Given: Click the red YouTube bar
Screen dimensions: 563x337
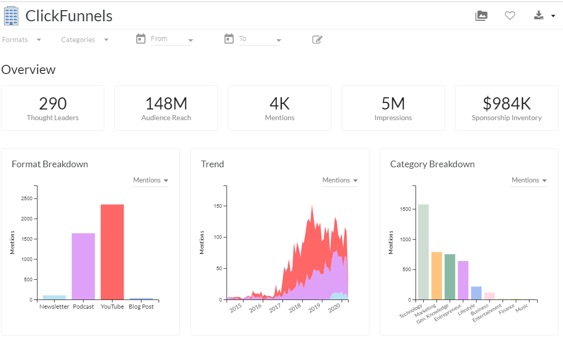Looking at the screenshot, I should pos(112,252).
